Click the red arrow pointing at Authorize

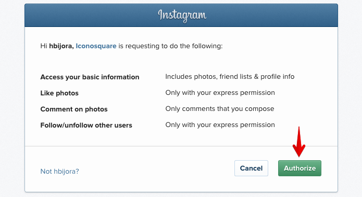[299, 142]
